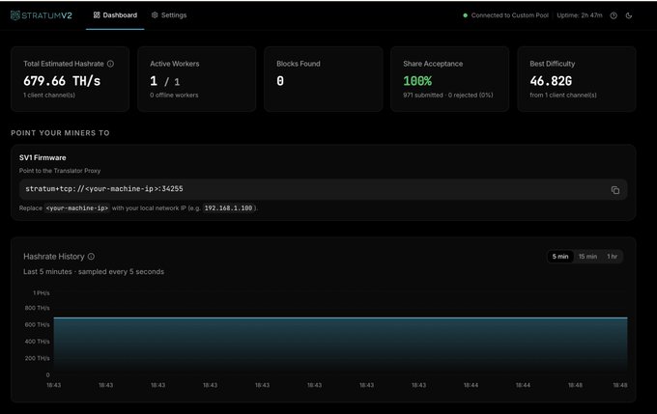657x414 pixels.
Task: Select the 15 min time range
Action: (587, 256)
